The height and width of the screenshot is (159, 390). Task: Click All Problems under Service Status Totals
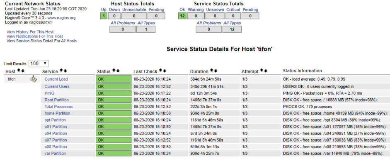tap(209, 23)
